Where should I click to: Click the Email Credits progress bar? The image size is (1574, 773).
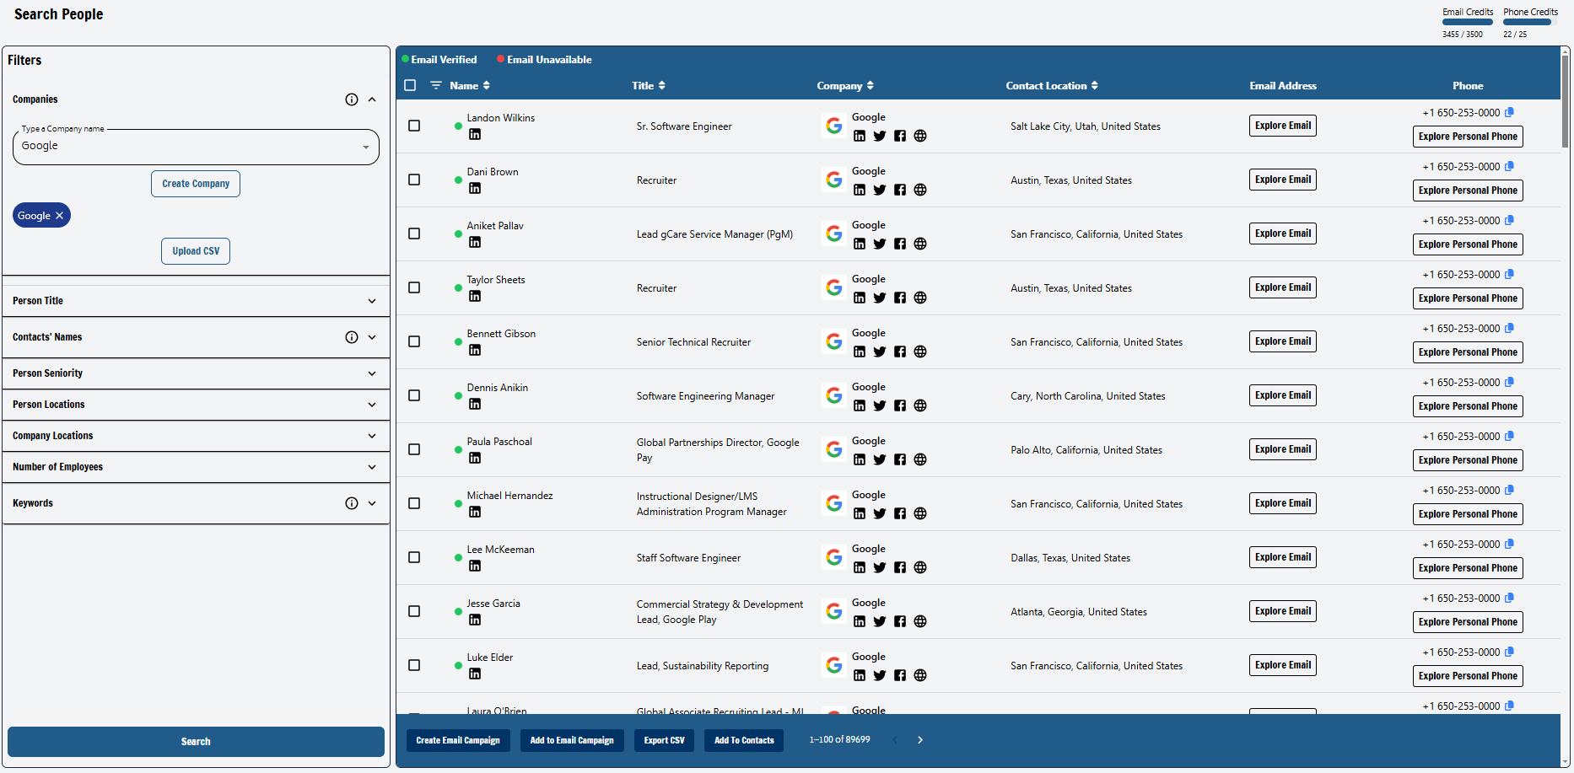1467,23
